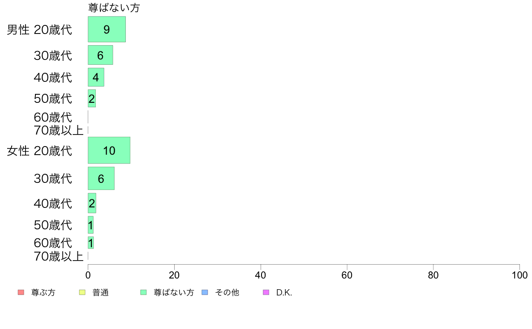The image size is (532, 329).
Task: Click the blue その他 legend swatch
Action: [x=205, y=292]
